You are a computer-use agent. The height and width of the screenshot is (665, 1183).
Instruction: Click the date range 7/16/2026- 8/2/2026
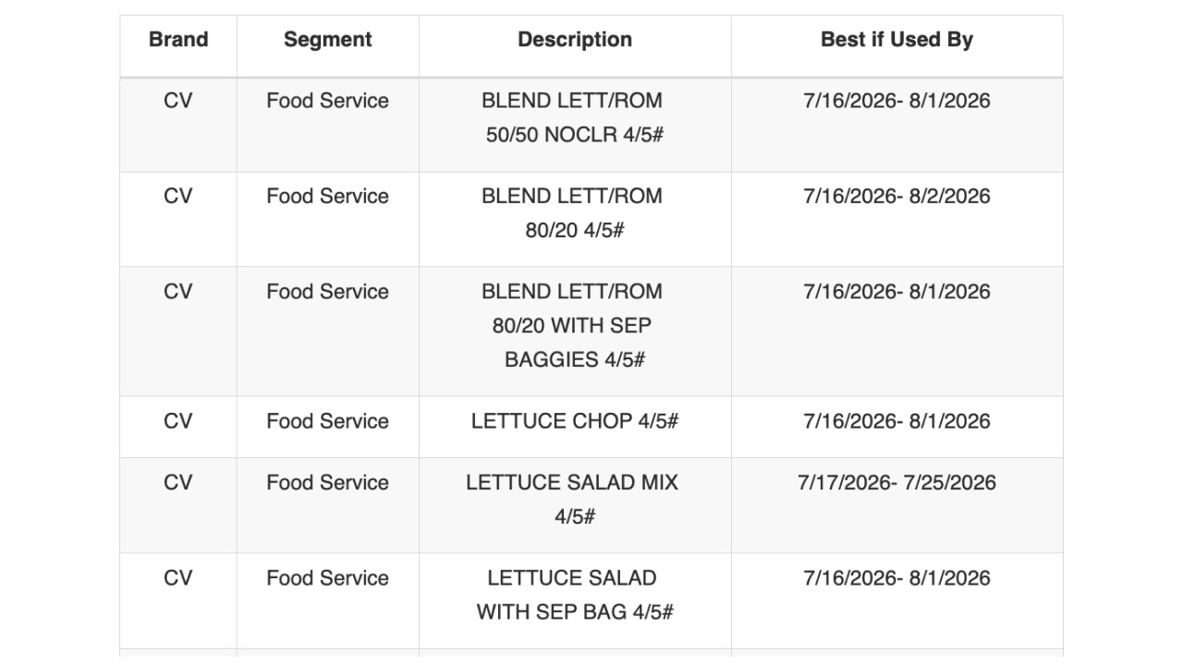(x=896, y=196)
